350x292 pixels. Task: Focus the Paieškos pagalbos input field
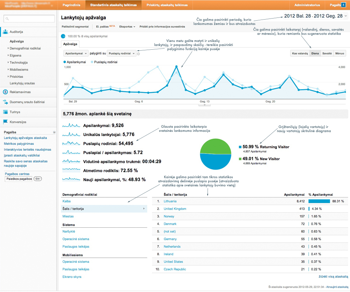point(19,179)
